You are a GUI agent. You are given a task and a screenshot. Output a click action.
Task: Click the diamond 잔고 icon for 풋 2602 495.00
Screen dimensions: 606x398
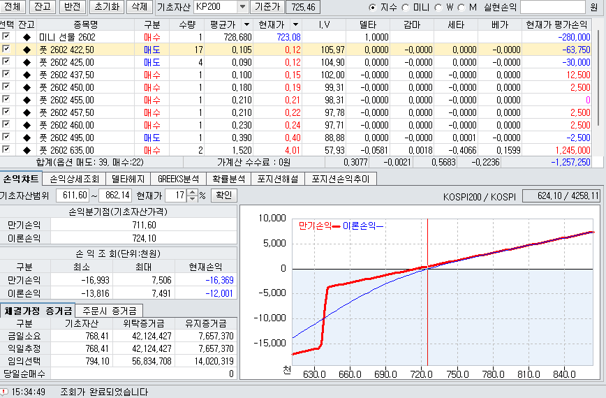tap(27, 138)
